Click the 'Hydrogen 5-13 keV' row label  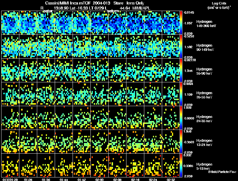tap(204, 166)
